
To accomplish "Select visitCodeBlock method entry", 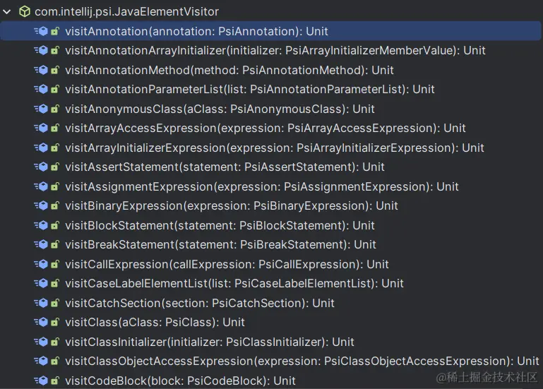I will click(x=270, y=381).
